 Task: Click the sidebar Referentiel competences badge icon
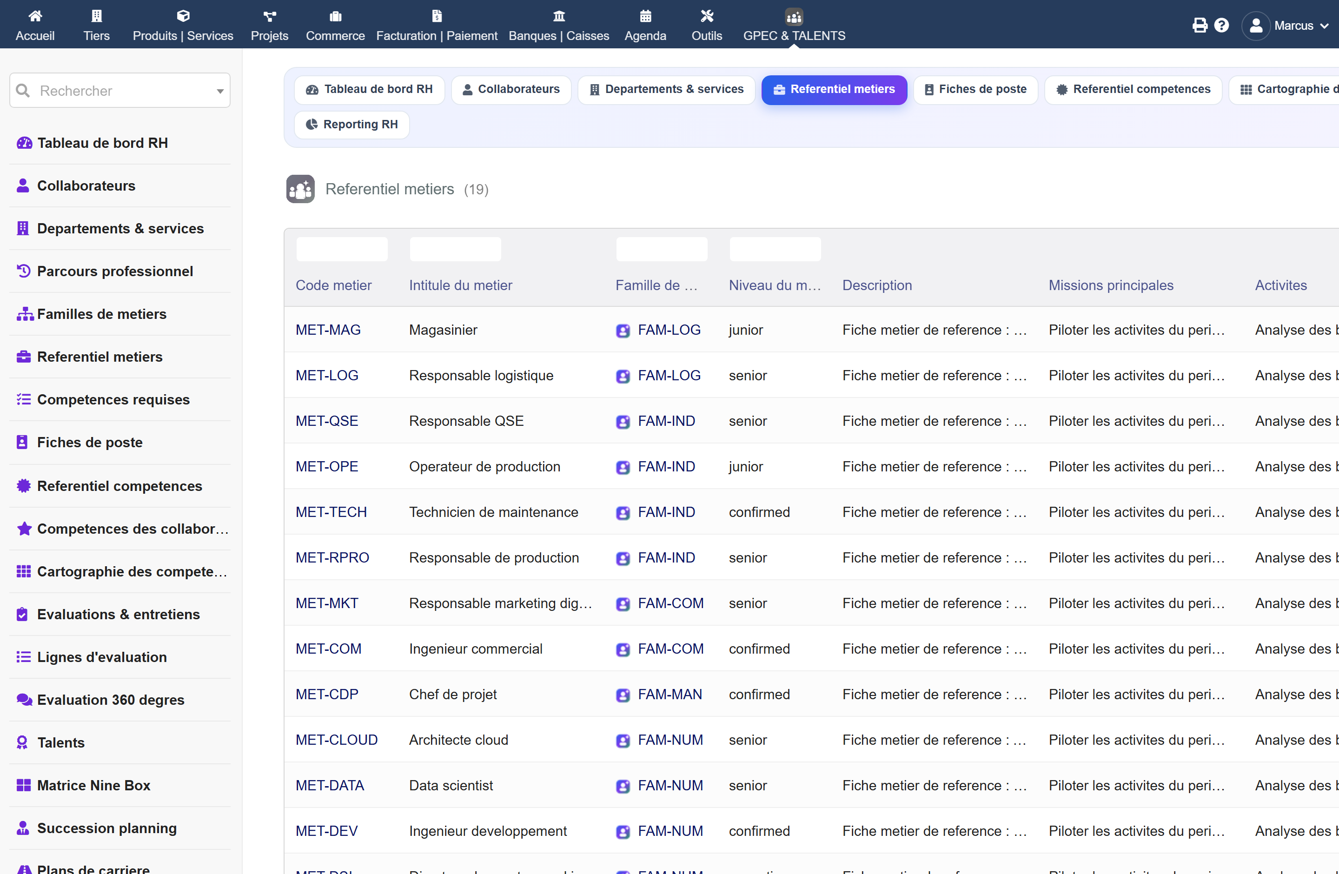(24, 485)
